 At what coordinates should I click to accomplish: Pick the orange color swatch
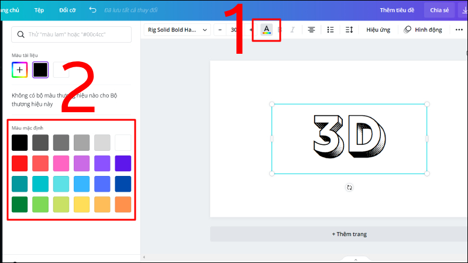pyautogui.click(x=123, y=205)
